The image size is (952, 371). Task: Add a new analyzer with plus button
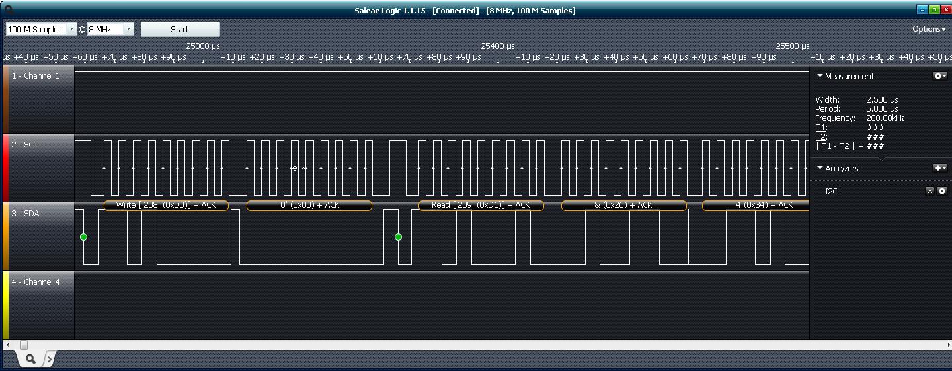(939, 168)
